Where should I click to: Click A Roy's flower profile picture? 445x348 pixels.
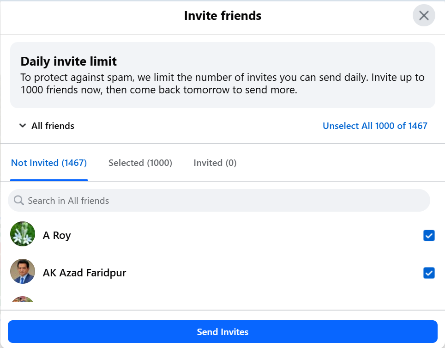point(23,234)
